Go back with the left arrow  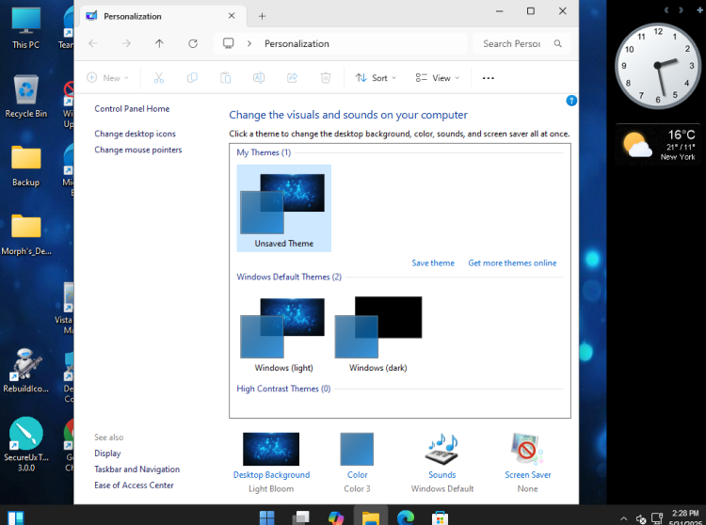(93, 43)
